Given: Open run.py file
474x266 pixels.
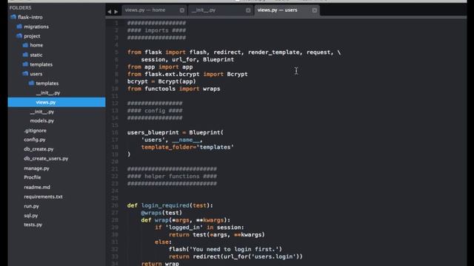Looking at the screenshot, I should pyautogui.click(x=31, y=206).
